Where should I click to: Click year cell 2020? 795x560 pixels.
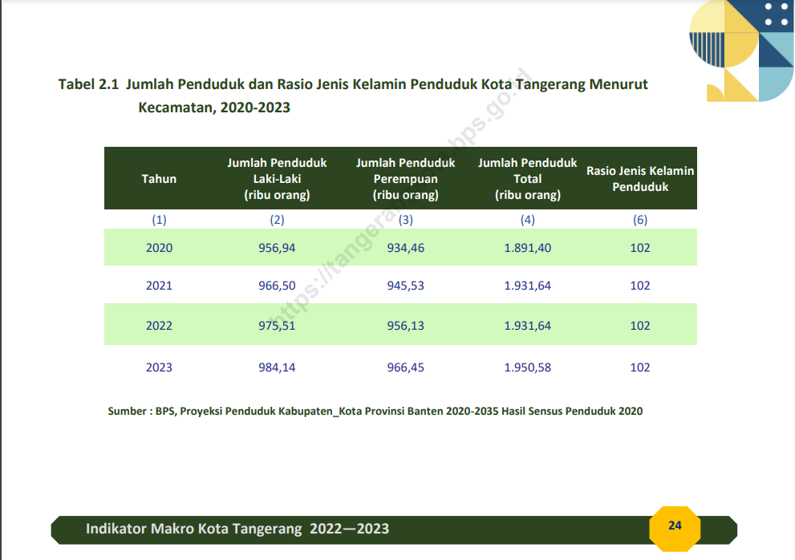(x=159, y=248)
